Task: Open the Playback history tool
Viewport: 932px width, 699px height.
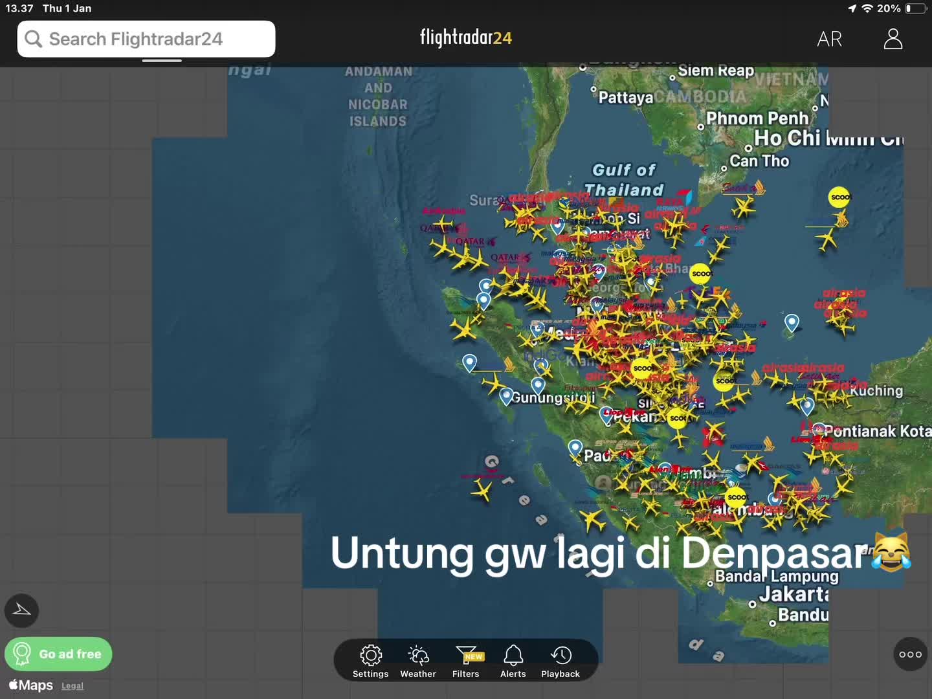Action: [x=560, y=661]
